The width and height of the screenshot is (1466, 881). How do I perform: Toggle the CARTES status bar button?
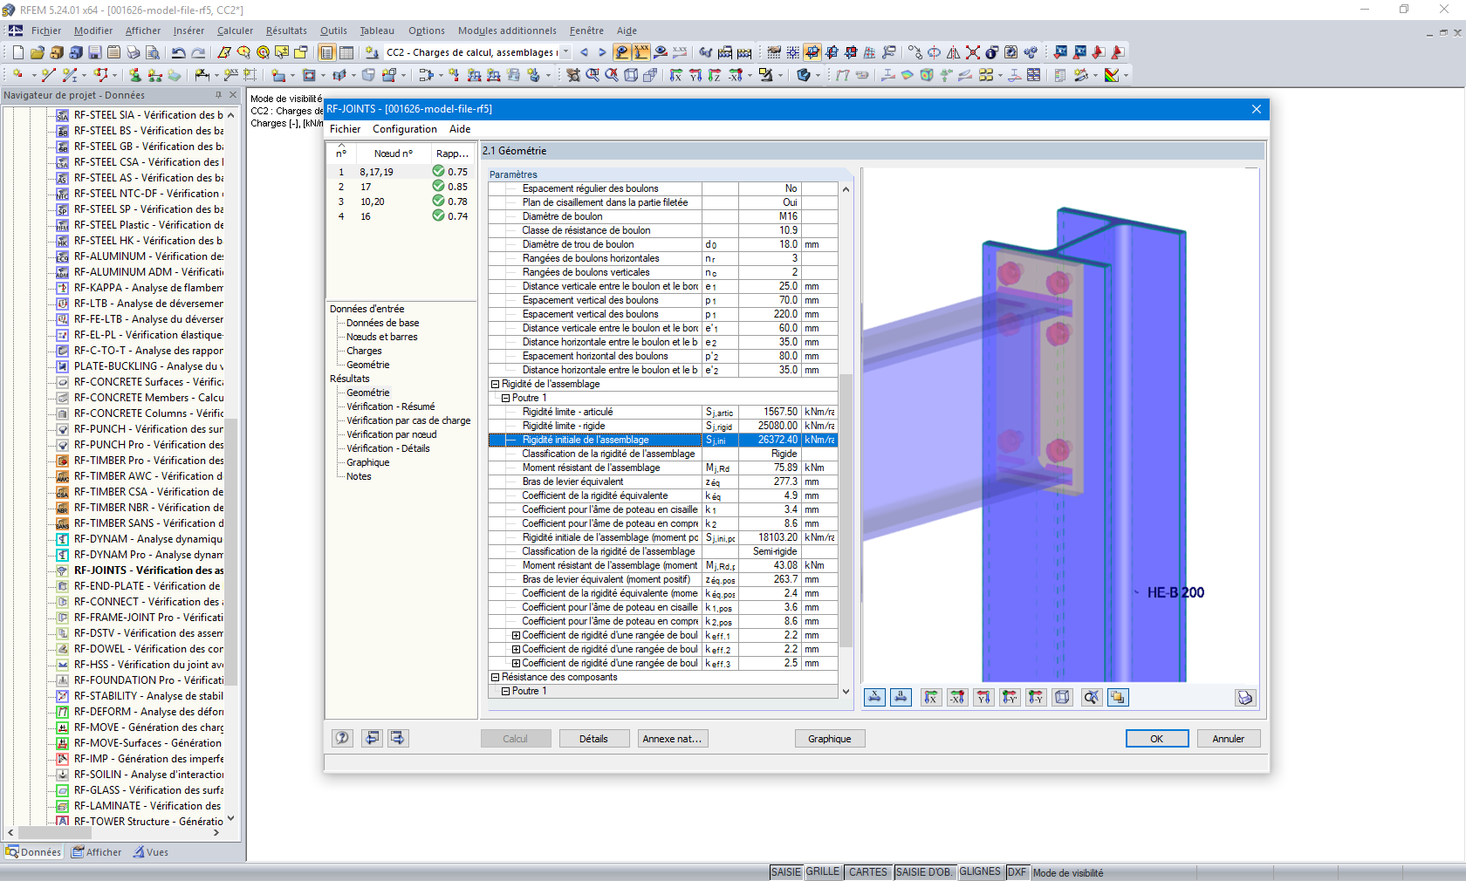pyautogui.click(x=867, y=872)
